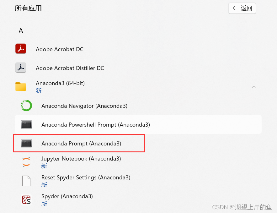
Task: Click the Anaconda Powershell Prompt terminal icon
Action: 26,124
